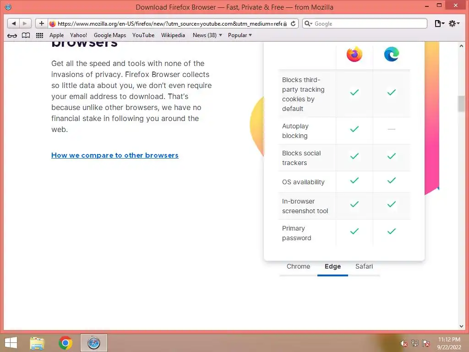This screenshot has height=352, width=469.
Task: Click the Firefox checkmark for Primary password
Action: 354,231
